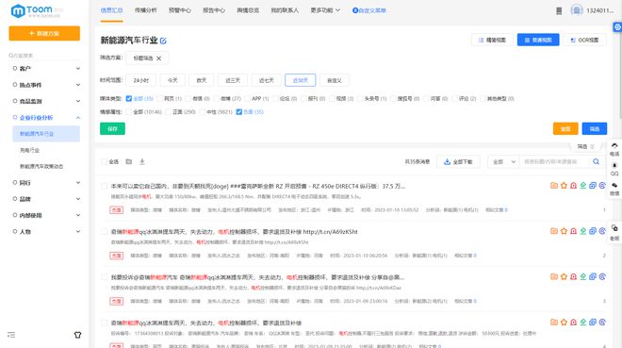The width and height of the screenshot is (622, 348).
Task: Click the red alert bell icon on third article
Action: click(x=573, y=276)
